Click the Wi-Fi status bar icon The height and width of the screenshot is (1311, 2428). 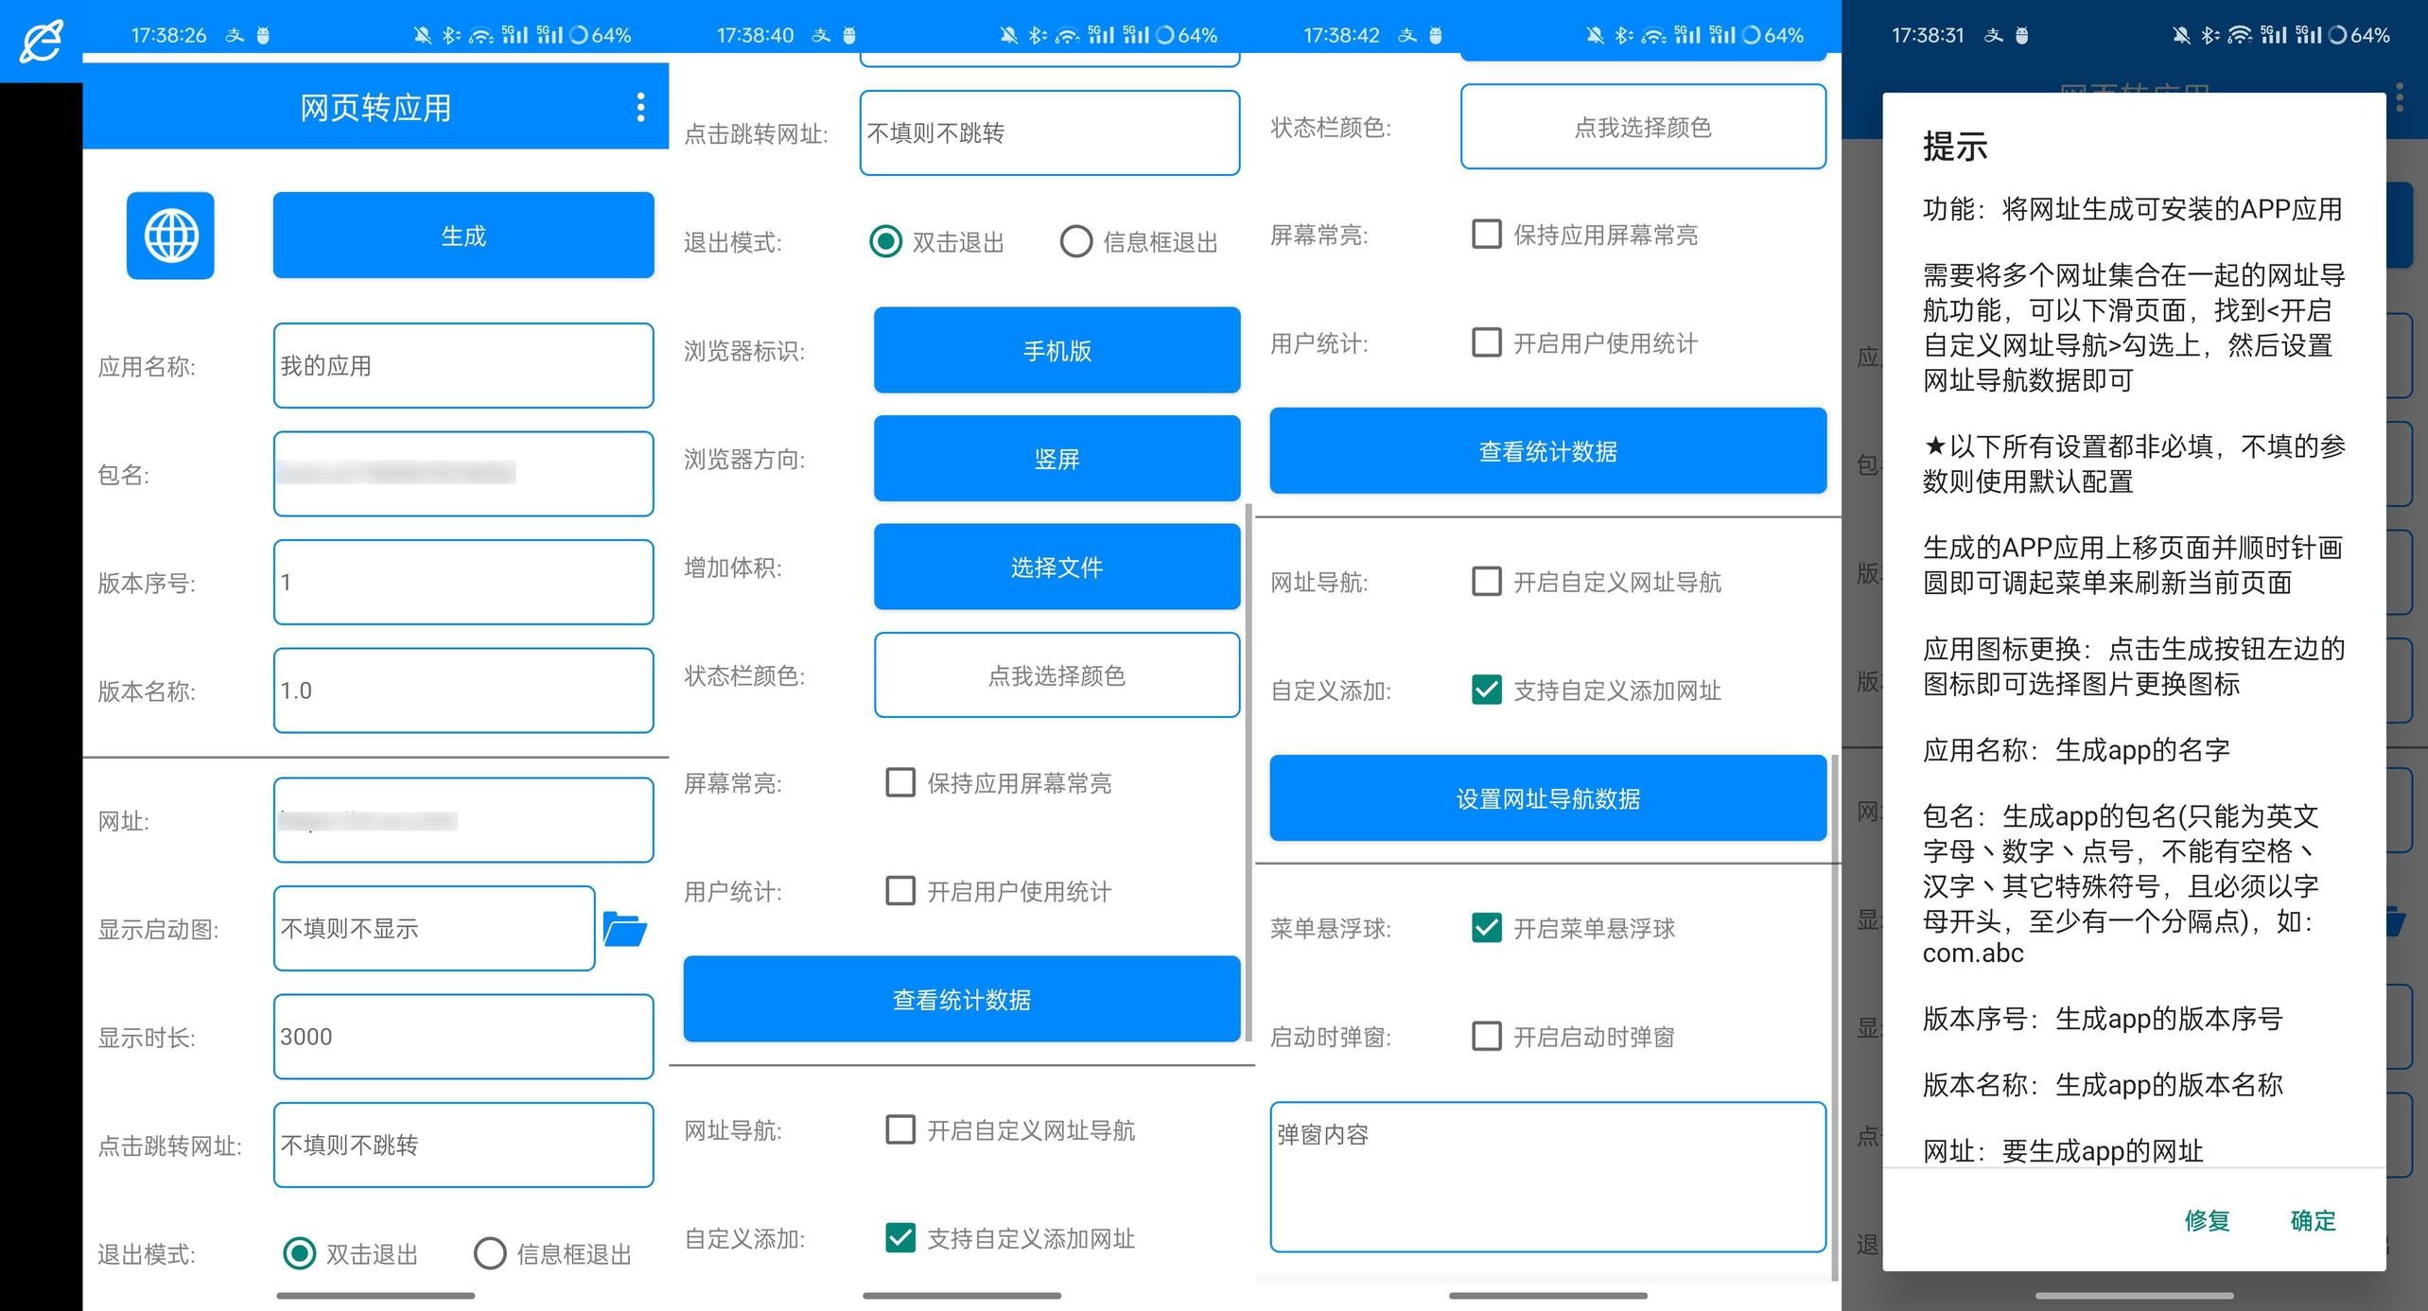(x=481, y=36)
